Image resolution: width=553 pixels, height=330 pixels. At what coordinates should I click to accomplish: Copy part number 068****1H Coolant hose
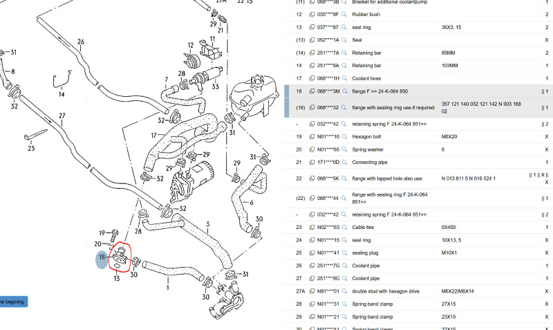[x=312, y=78]
